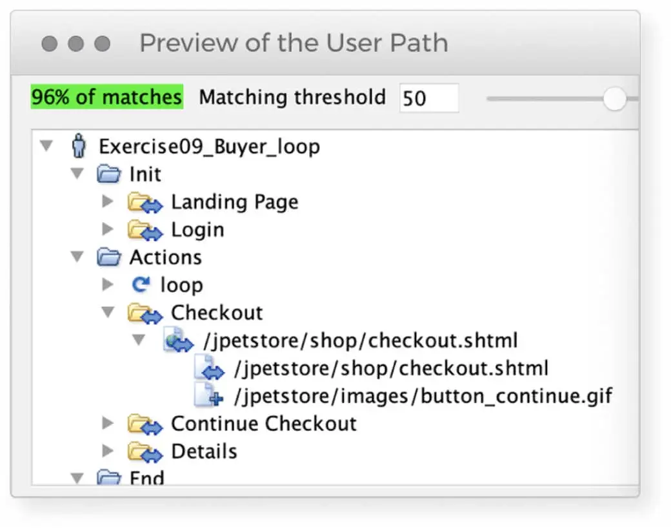Screen dimensions: 671x529
Task: Expand the Details container arrow
Action: [108, 450]
